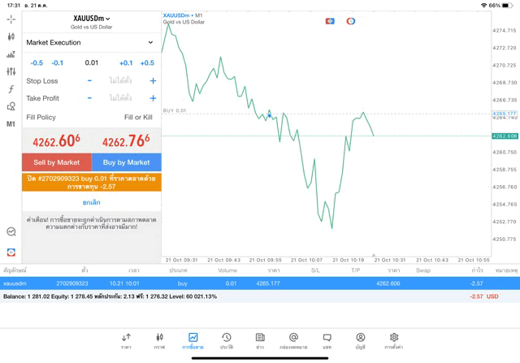
Task: Open the การตั้งค่า (Settings) tab
Action: pyautogui.click(x=393, y=340)
